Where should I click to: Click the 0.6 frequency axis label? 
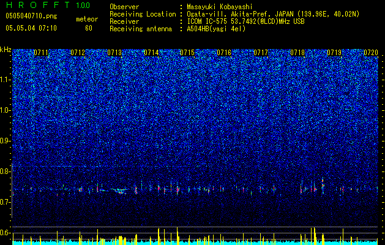click(x=6, y=233)
